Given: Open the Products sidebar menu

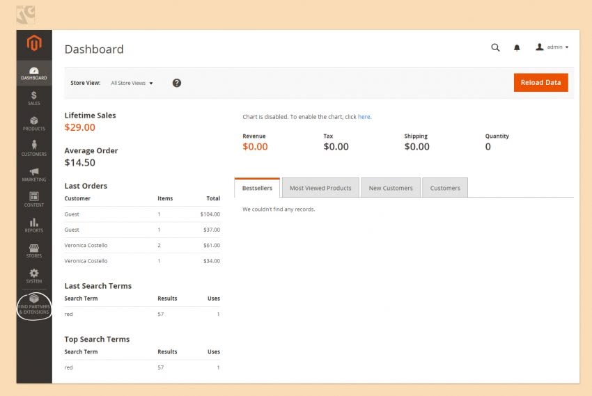Looking at the screenshot, I should point(34,124).
